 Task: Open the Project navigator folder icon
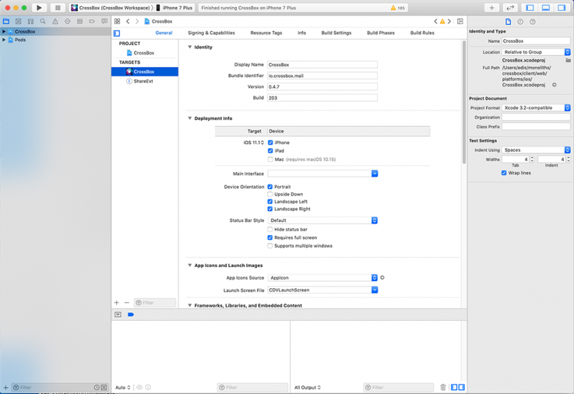click(6, 21)
